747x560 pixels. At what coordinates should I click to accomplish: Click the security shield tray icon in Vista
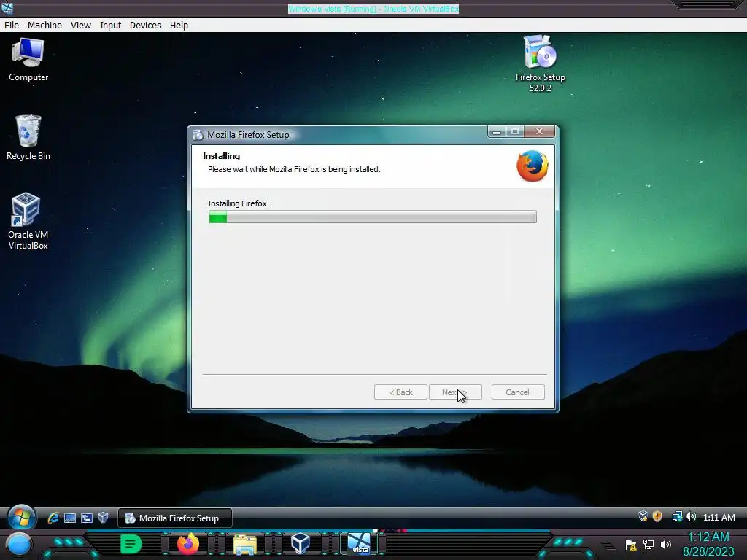click(x=657, y=516)
